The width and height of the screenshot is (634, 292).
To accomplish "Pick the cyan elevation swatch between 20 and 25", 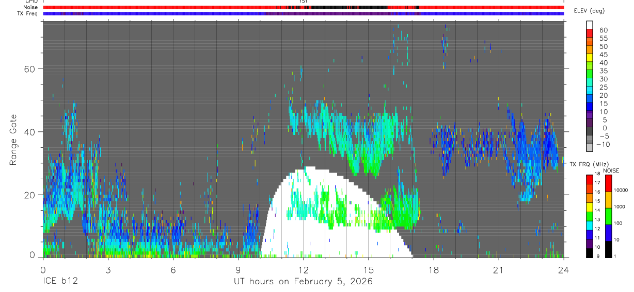I will (x=590, y=91).
